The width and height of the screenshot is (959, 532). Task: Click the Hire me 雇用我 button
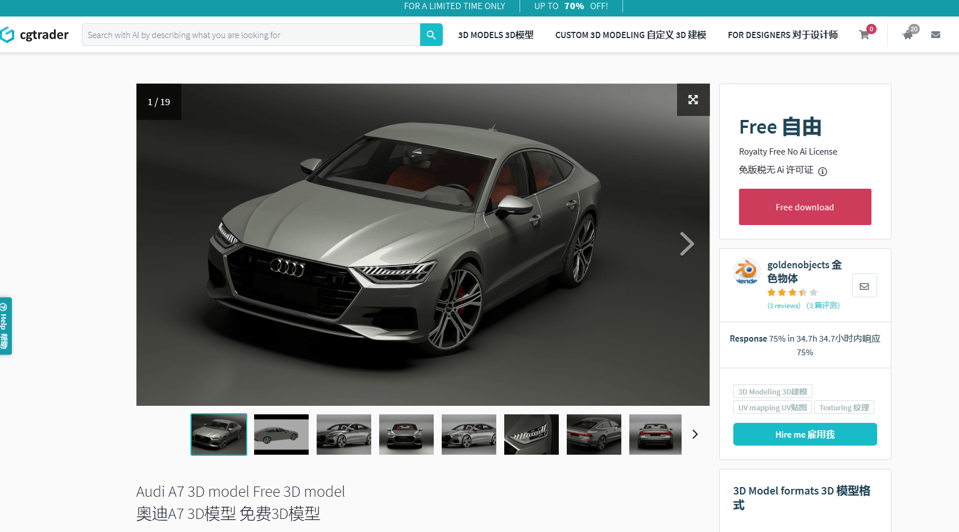point(804,434)
